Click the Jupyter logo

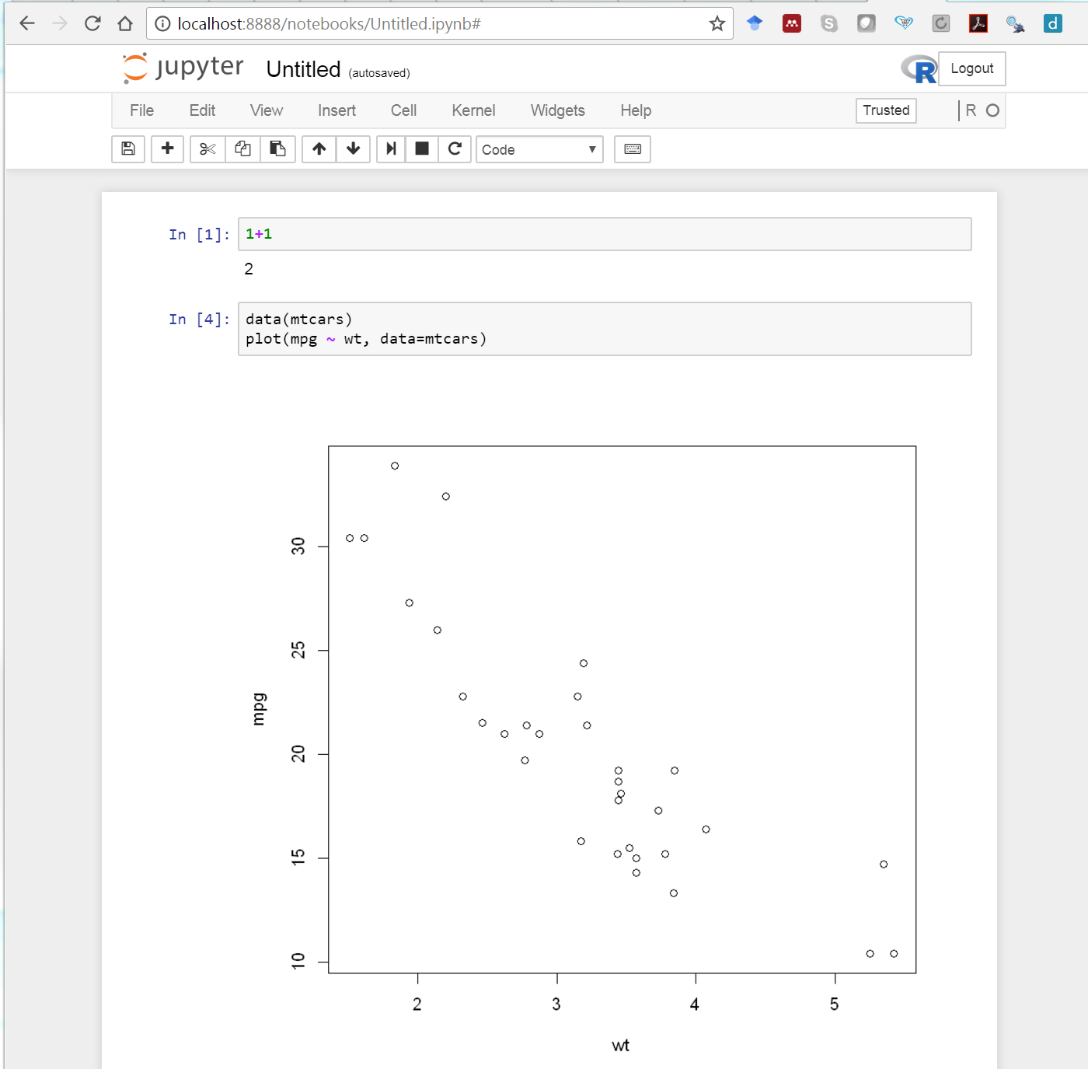pos(183,68)
